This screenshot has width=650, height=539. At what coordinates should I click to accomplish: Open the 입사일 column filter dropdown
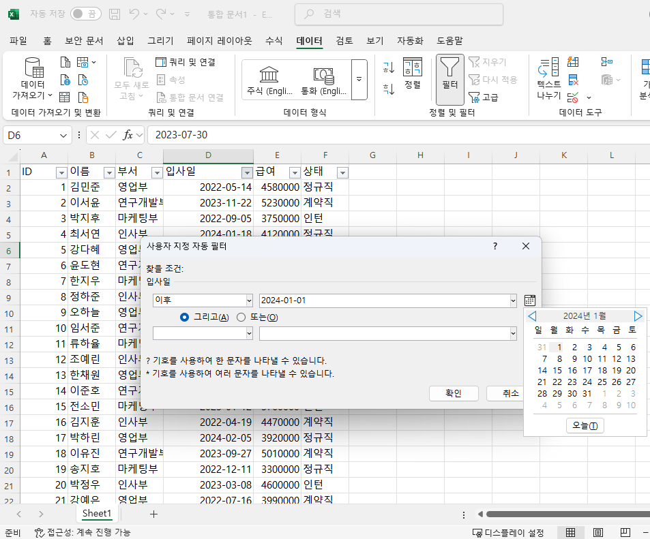(x=246, y=172)
